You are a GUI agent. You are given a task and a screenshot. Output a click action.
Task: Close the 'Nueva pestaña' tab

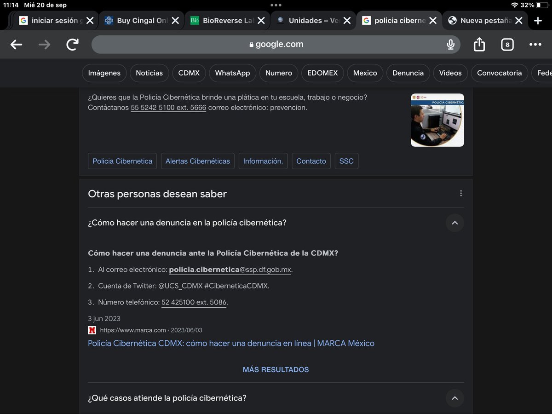(x=518, y=21)
